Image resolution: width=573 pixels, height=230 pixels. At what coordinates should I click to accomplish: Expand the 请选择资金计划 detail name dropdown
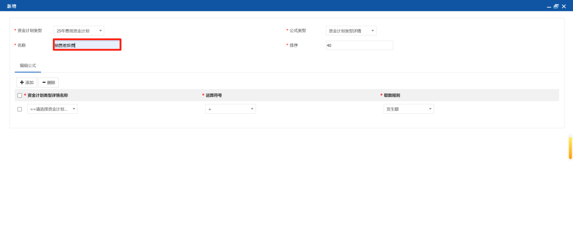[x=53, y=109]
